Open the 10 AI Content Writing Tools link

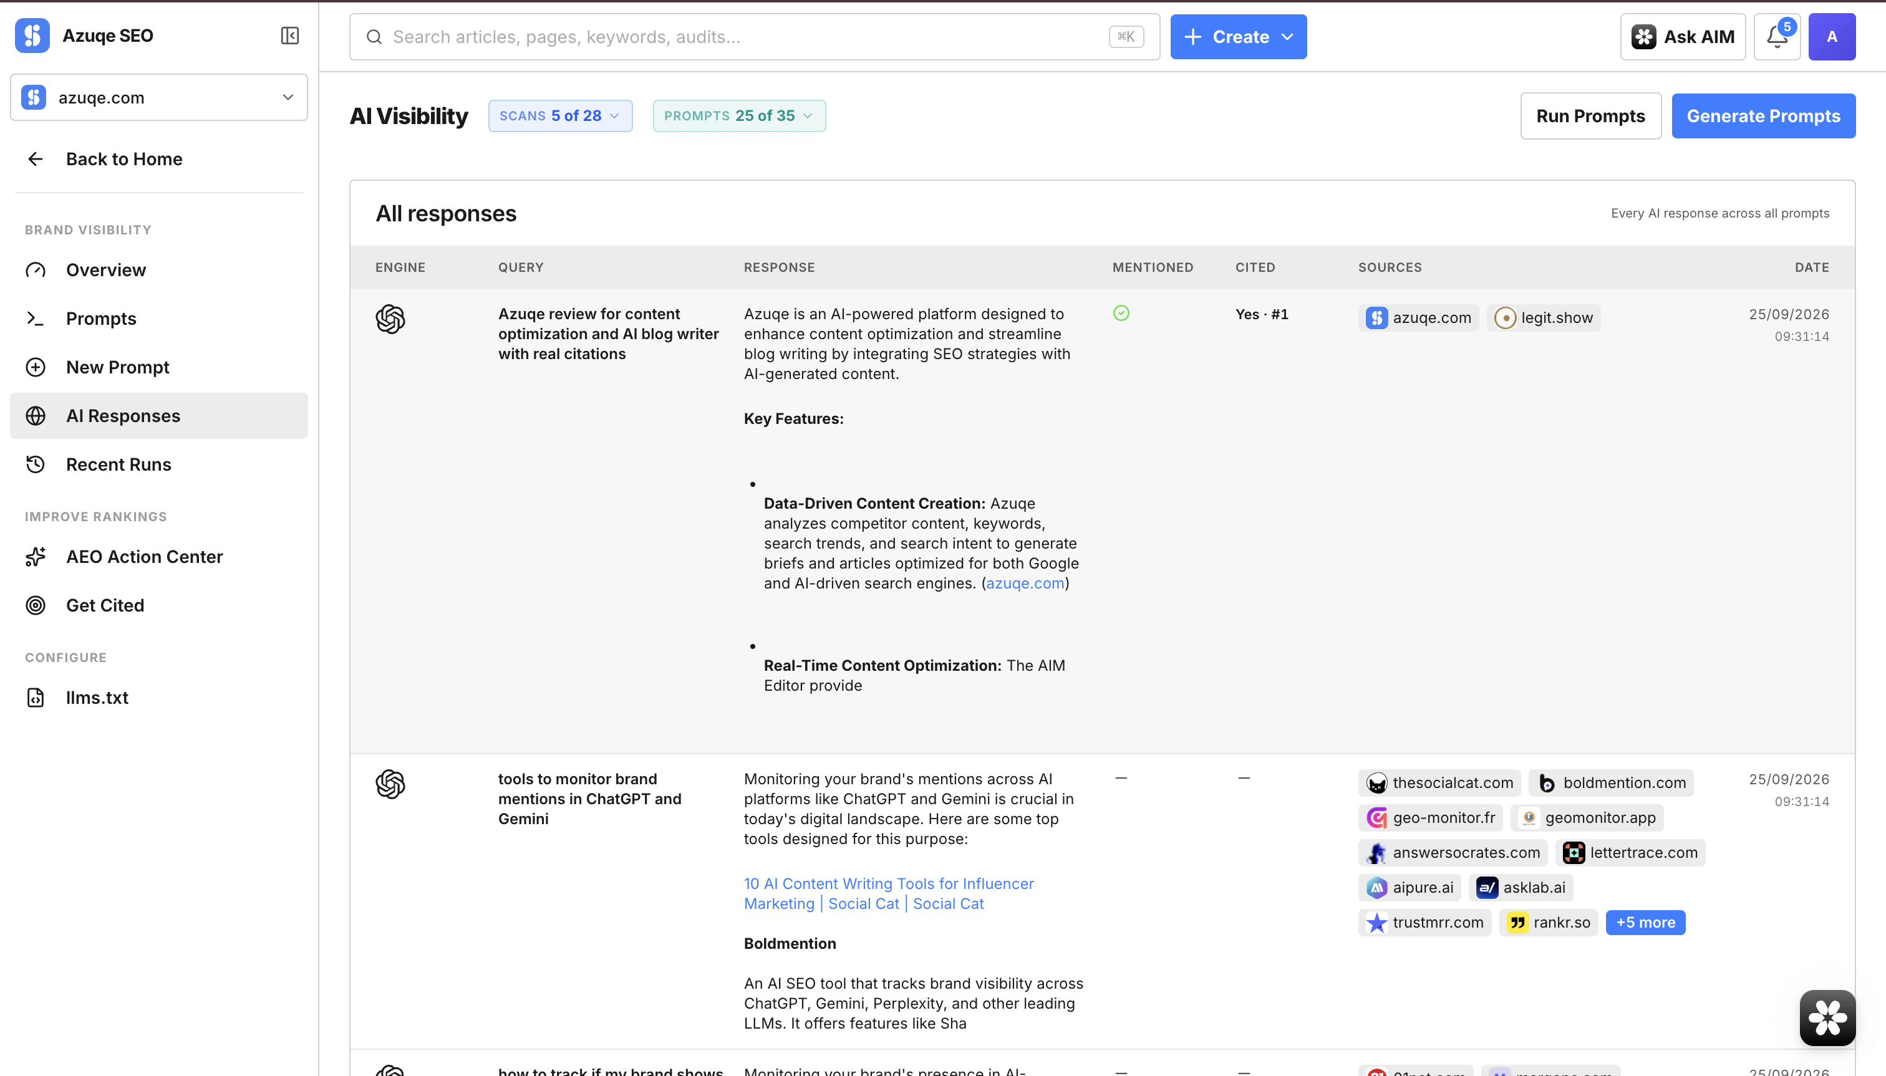click(x=889, y=893)
